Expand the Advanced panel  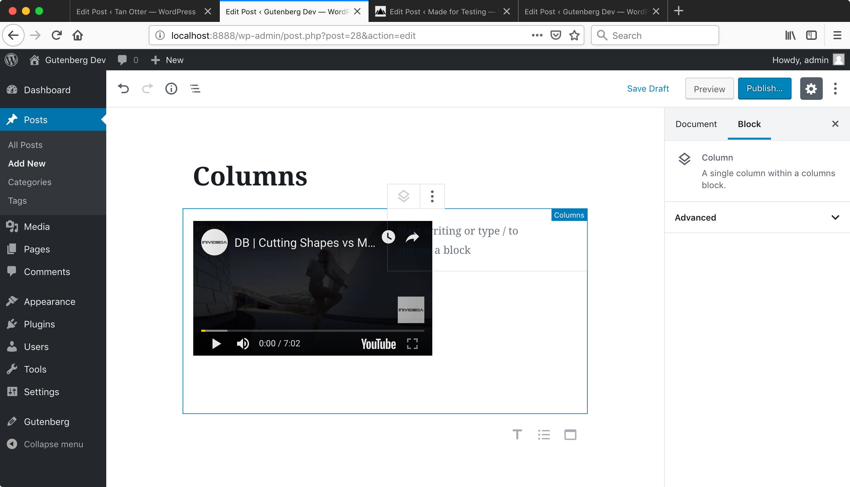(757, 217)
